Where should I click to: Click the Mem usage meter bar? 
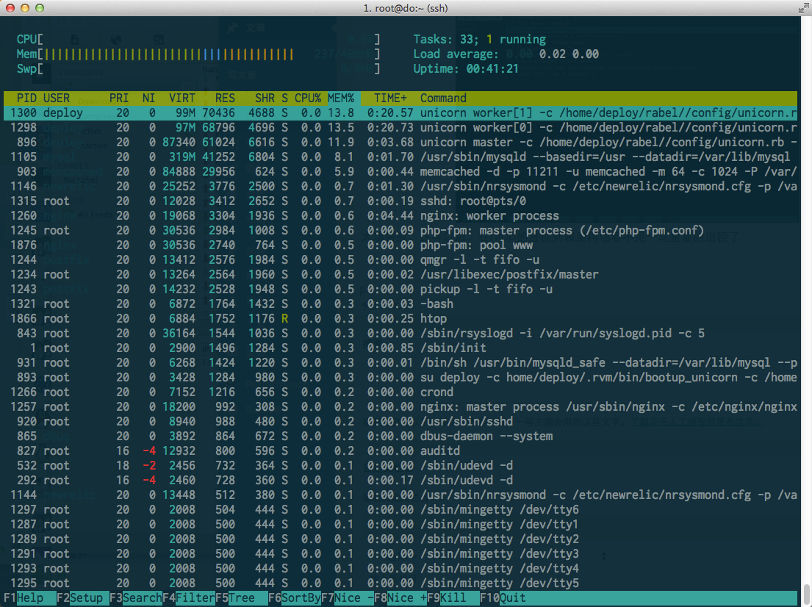click(x=198, y=54)
